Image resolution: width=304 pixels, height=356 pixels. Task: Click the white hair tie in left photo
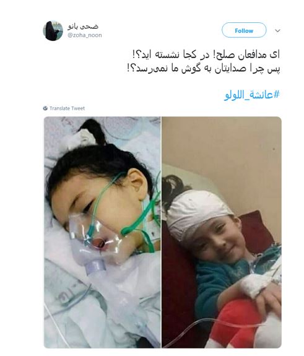82,138
